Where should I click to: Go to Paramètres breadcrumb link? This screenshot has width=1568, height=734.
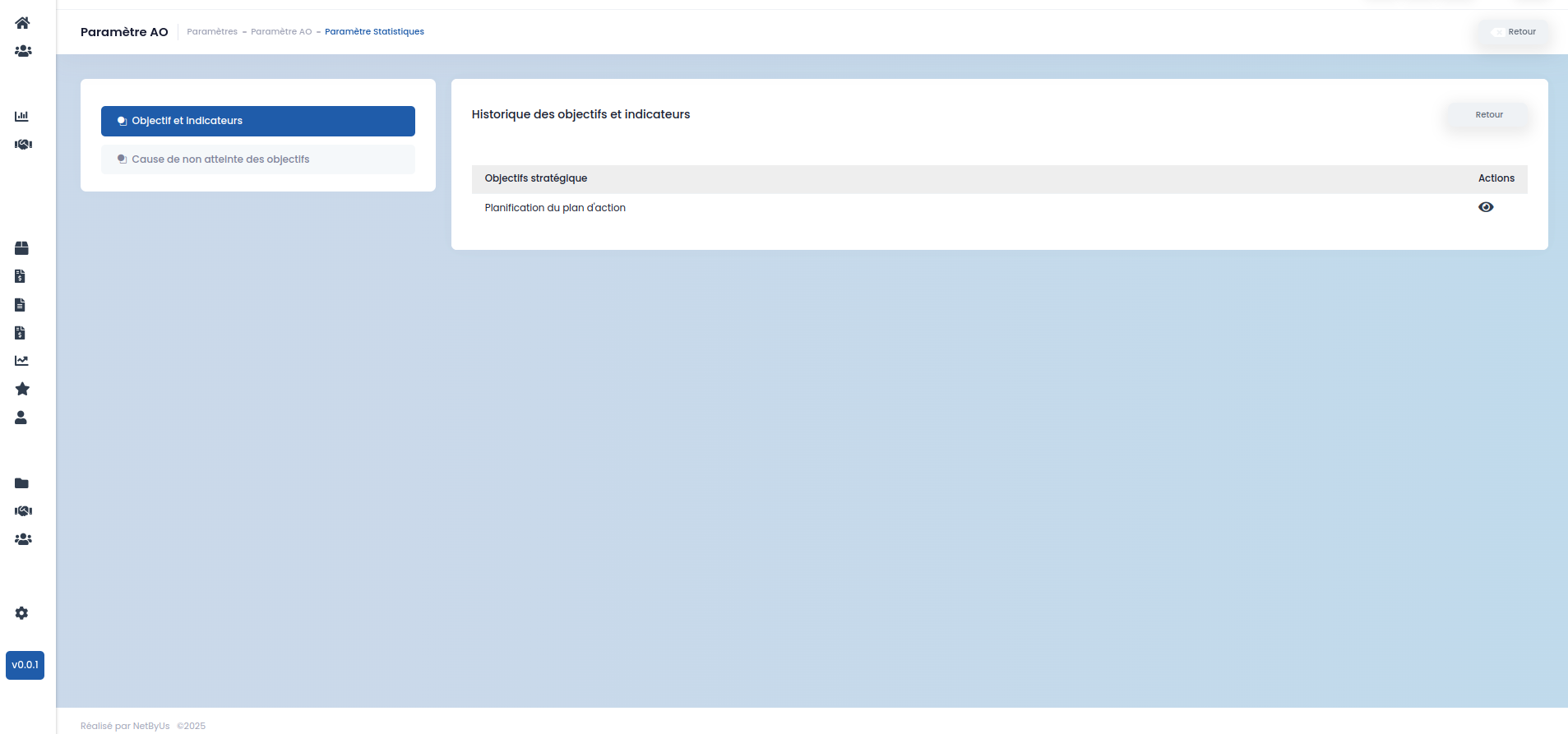point(212,32)
